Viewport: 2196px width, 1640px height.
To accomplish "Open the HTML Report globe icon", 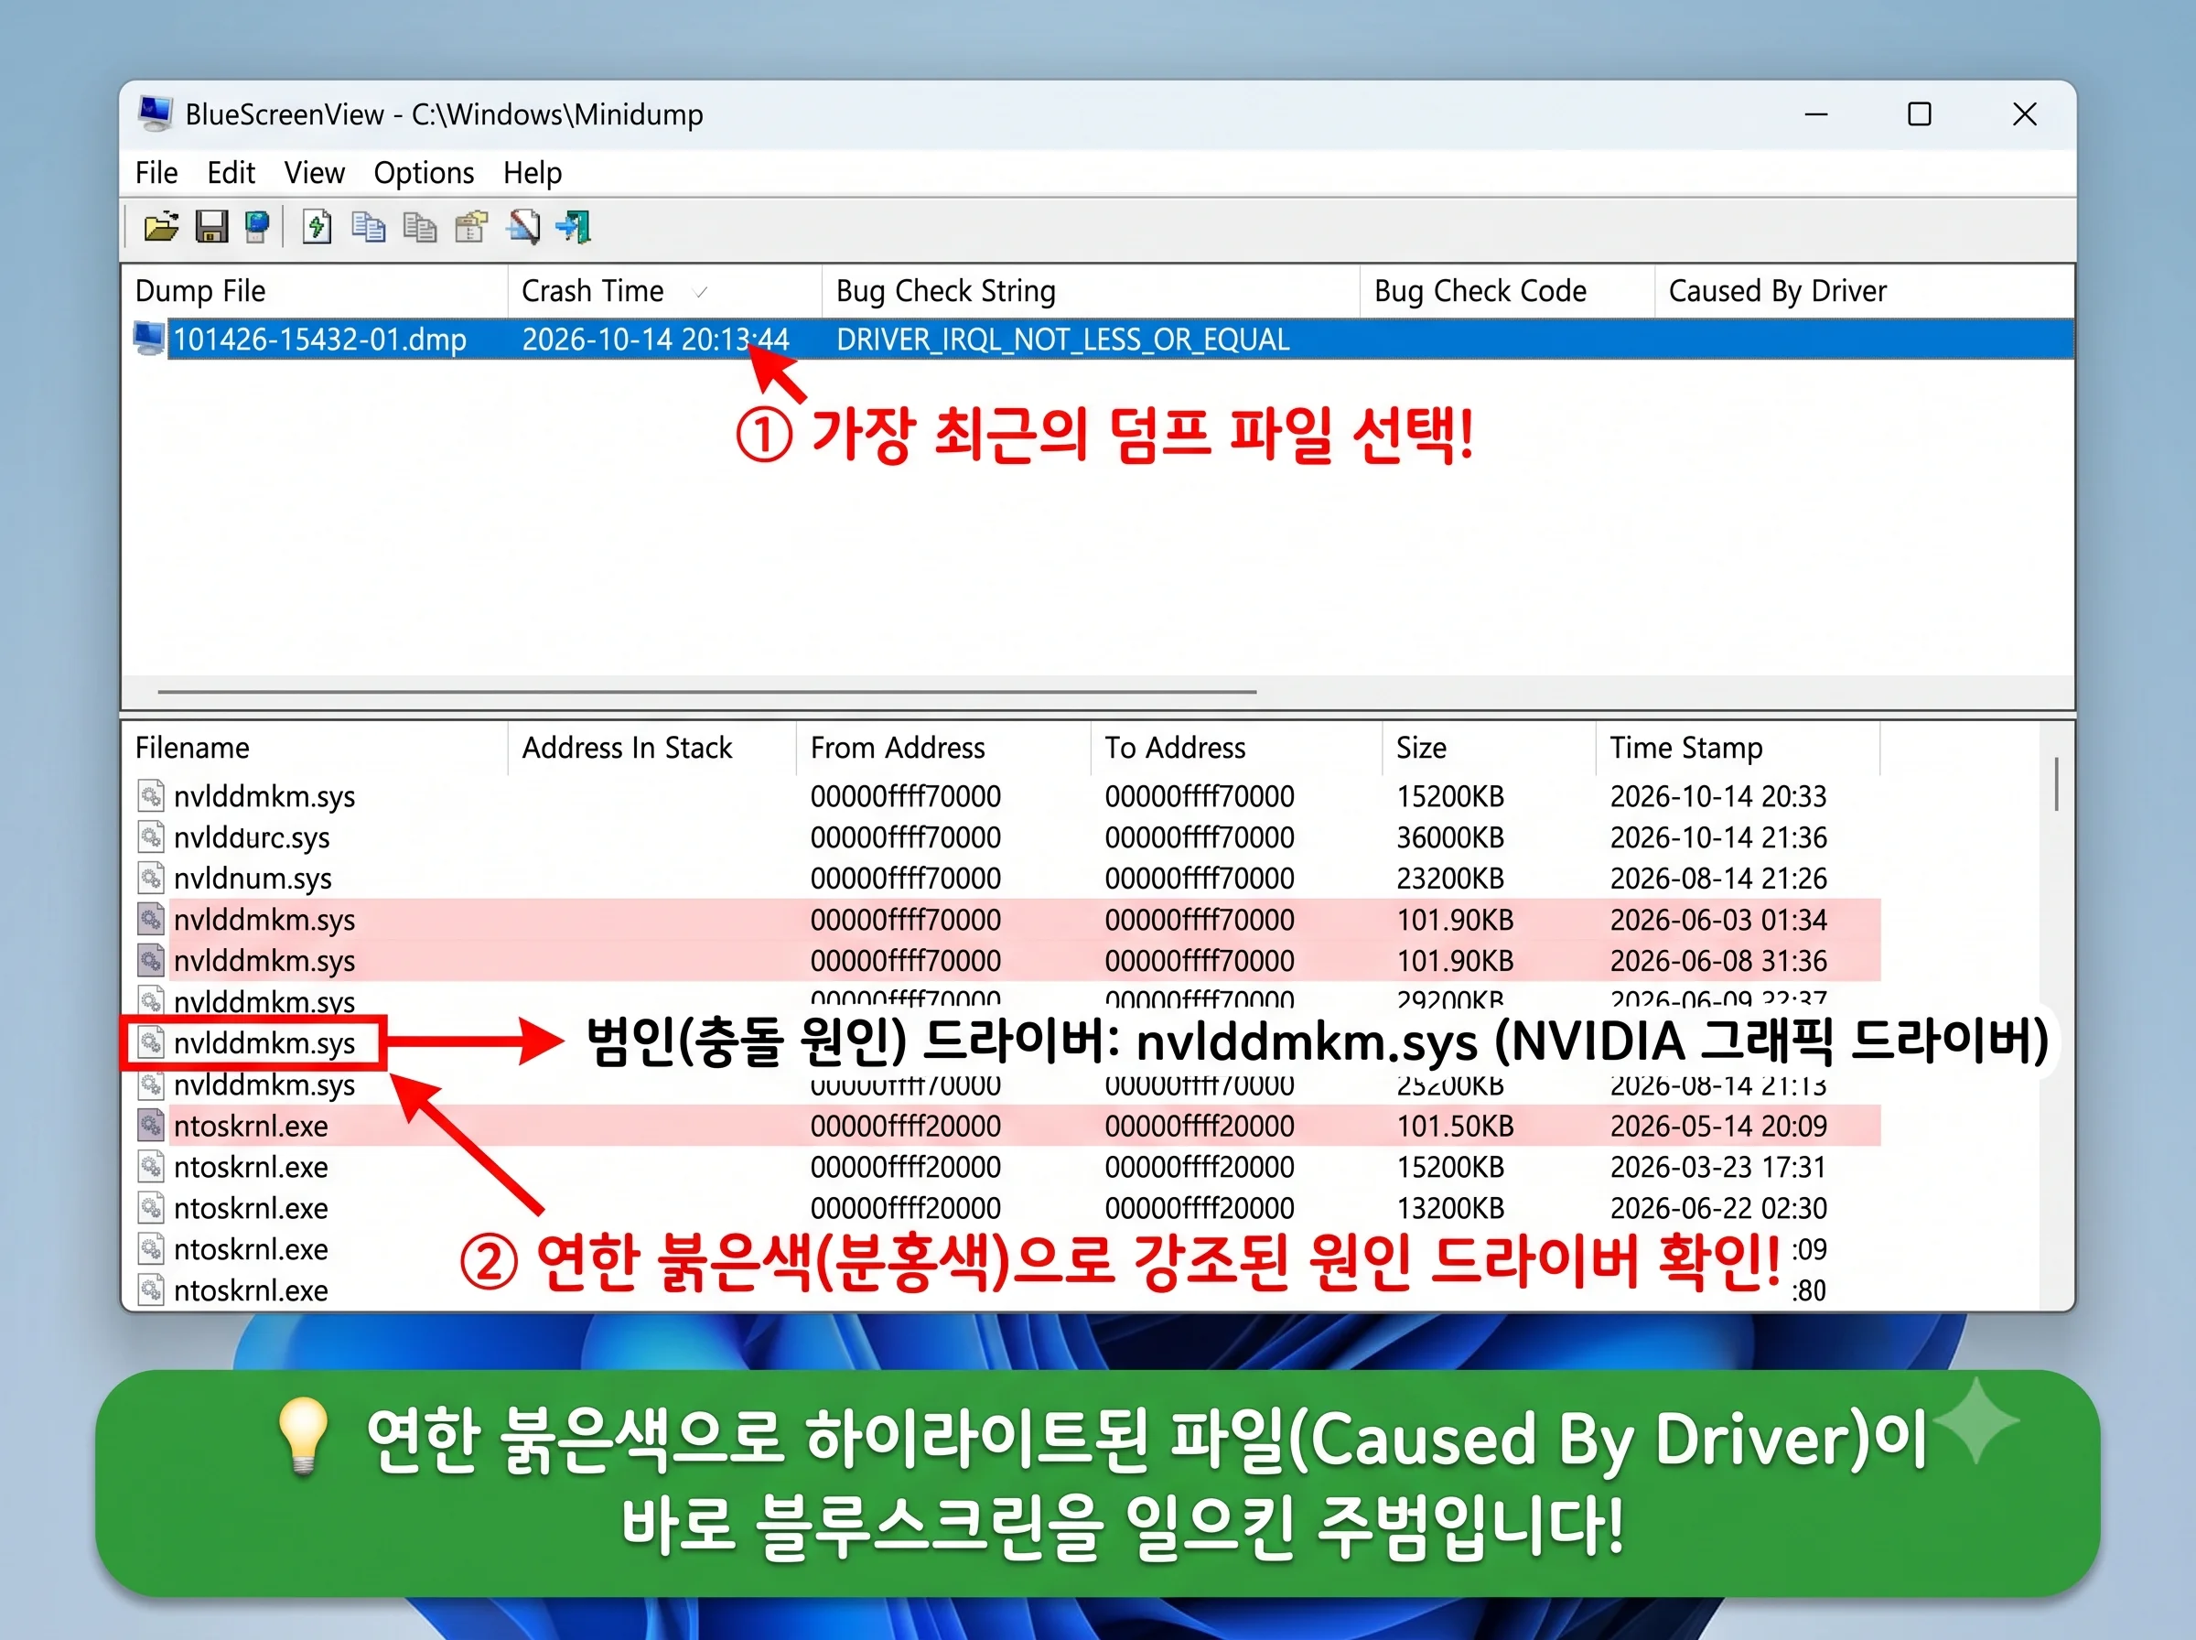I will click(257, 227).
